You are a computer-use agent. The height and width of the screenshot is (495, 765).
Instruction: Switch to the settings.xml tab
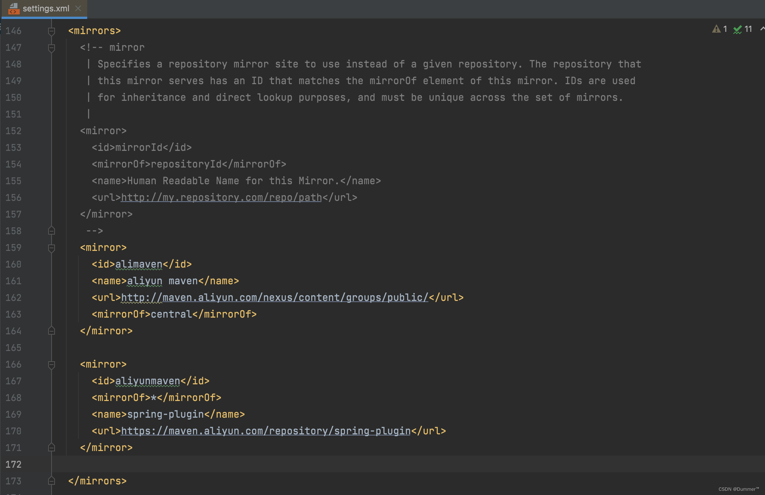[x=44, y=8]
